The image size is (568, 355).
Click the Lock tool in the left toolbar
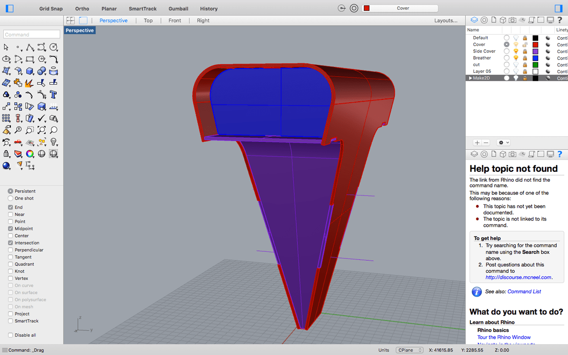click(6, 153)
